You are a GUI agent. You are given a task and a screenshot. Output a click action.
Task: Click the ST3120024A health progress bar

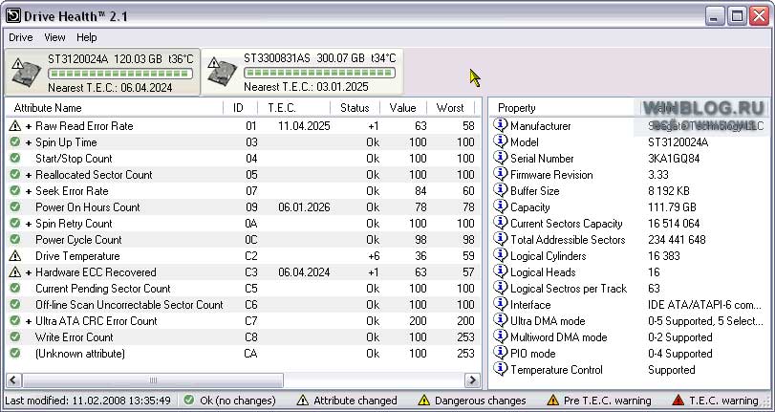point(120,74)
